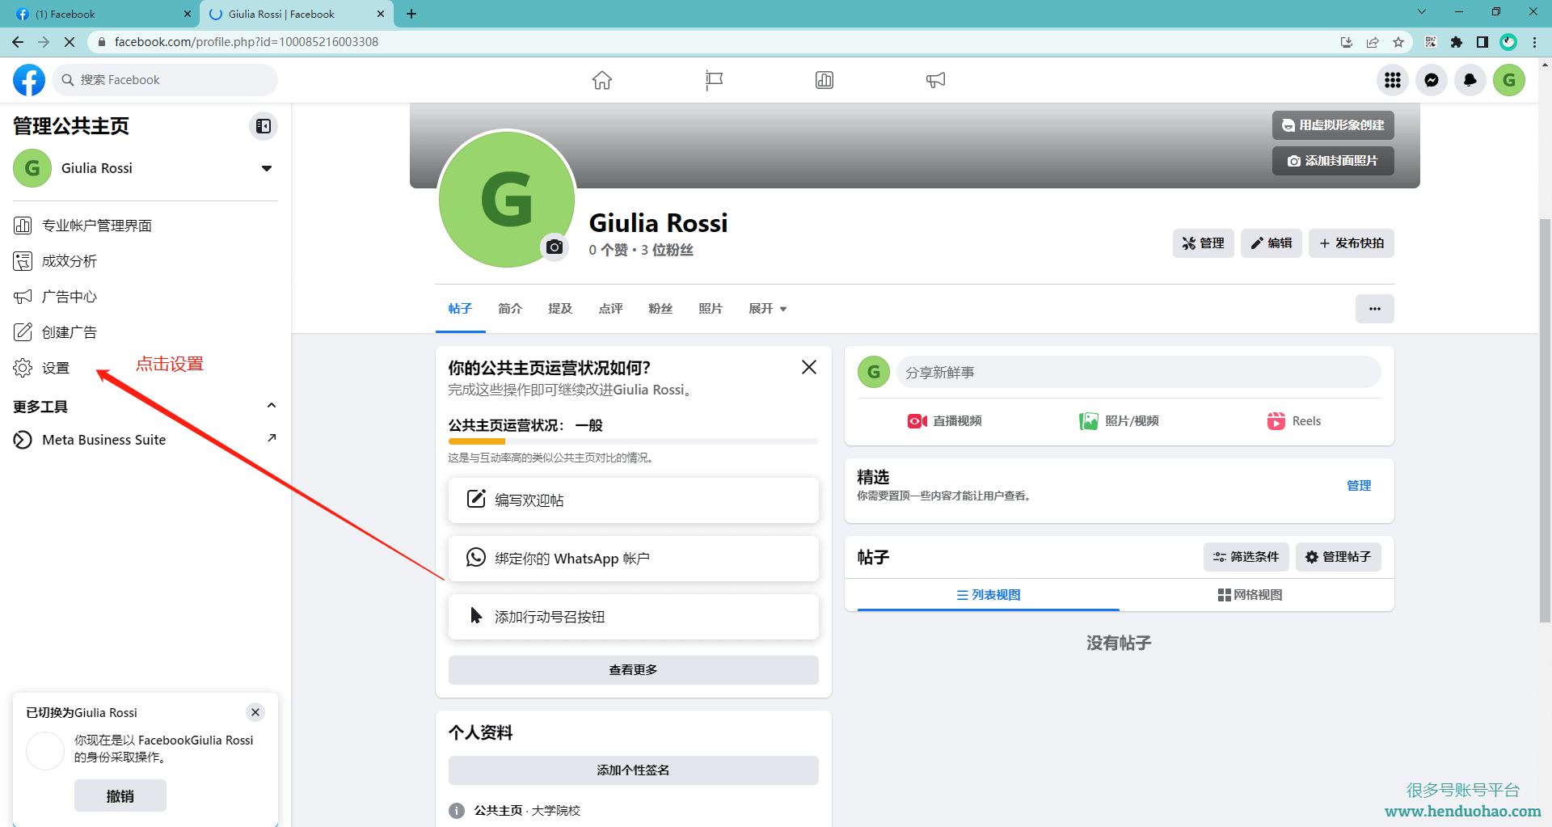The height and width of the screenshot is (827, 1552).
Task: Click the camera icon on profile picture
Action: tap(555, 247)
